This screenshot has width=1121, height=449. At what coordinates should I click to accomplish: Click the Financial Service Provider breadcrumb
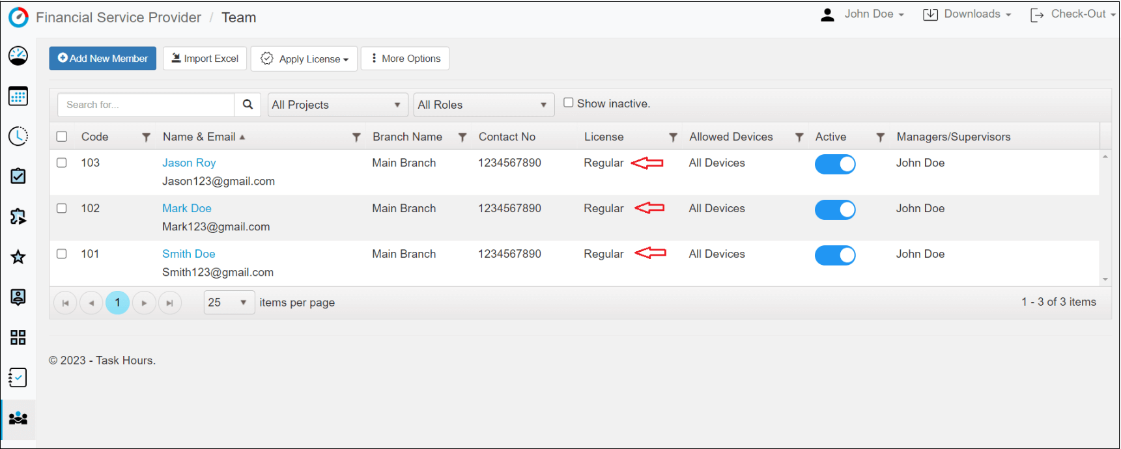tap(119, 18)
